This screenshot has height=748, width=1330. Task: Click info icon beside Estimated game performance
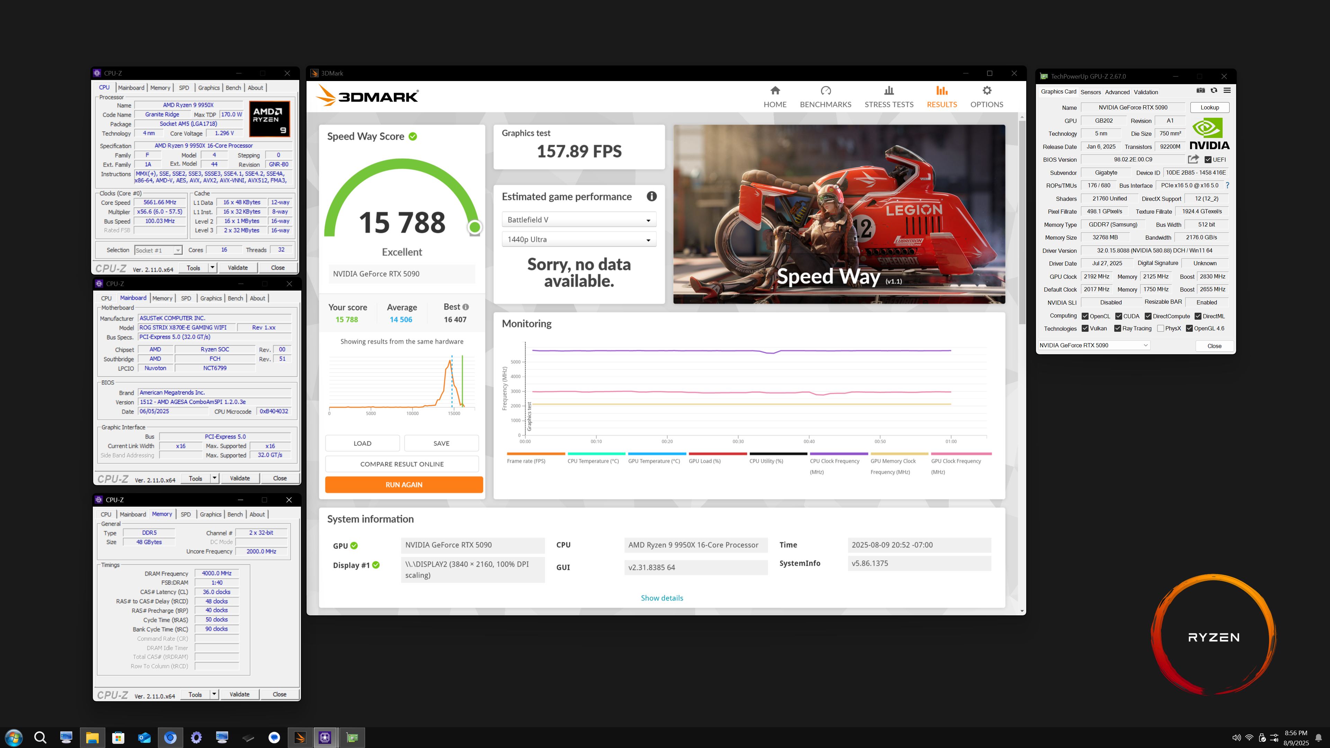(x=651, y=196)
